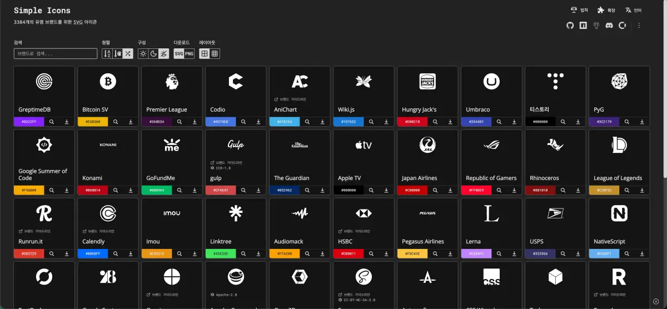
Task: Download the Linktree icon
Action: pyautogui.click(x=258, y=253)
